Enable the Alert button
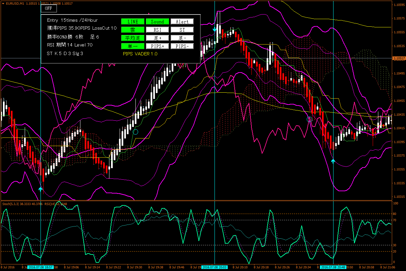Image resolution: width=406 pixels, height=271 pixels. pos(182,21)
